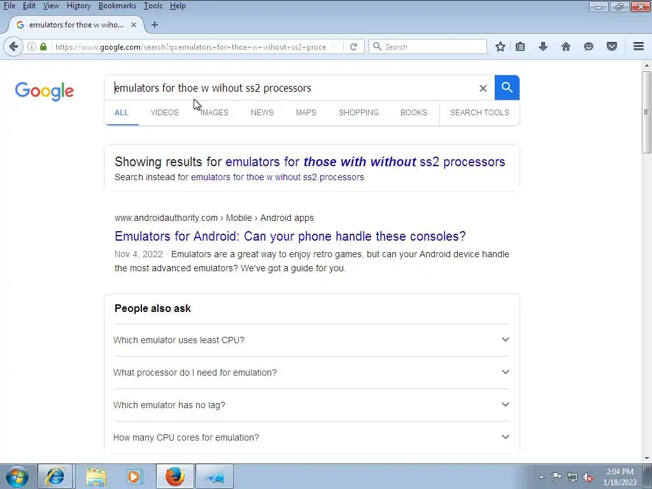The height and width of the screenshot is (489, 652).
Task: Show hidden system tray icons
Action: point(541,477)
